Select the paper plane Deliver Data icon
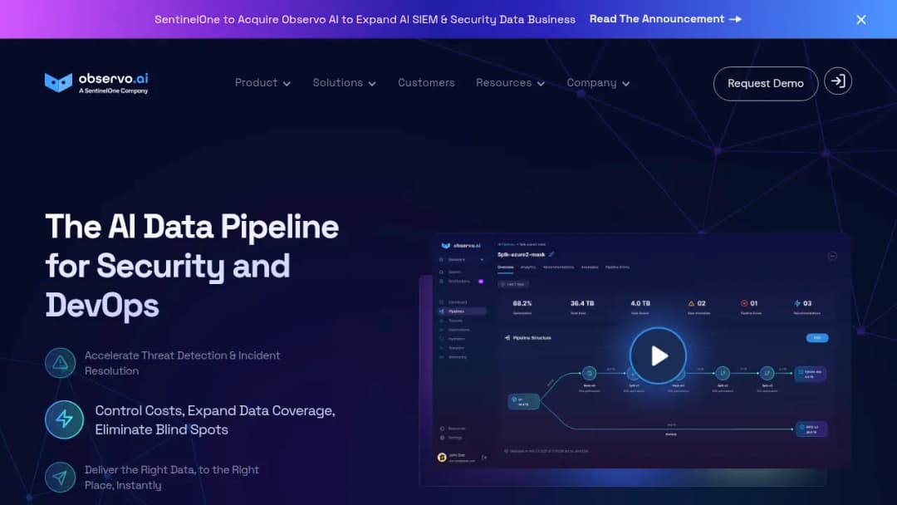 tap(60, 477)
